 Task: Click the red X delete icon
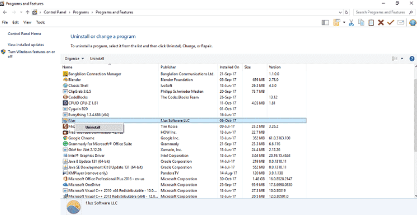(x=381, y=22)
